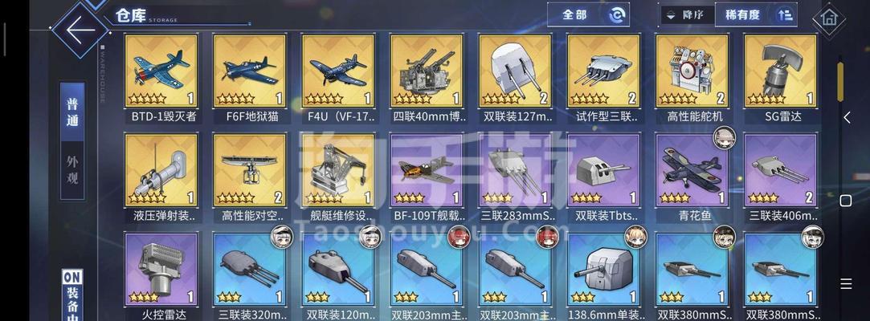870x321 pixels.
Task: Tap the Android three-line menu button
Action: (846, 284)
